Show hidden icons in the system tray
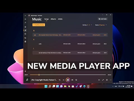This screenshot has height=101, width=134. tap(113, 86)
